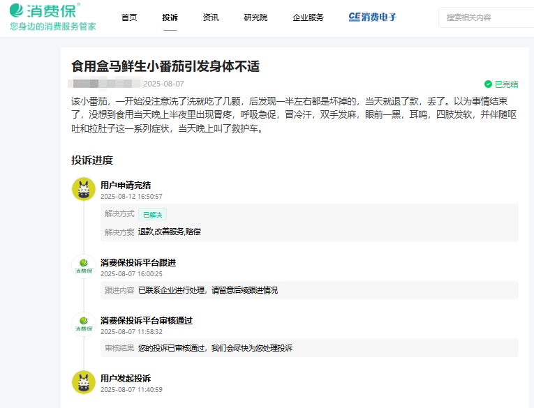
Task: Click the complaint title 食用盒马鲜生小番茄引发身体不适
Action: (x=165, y=66)
